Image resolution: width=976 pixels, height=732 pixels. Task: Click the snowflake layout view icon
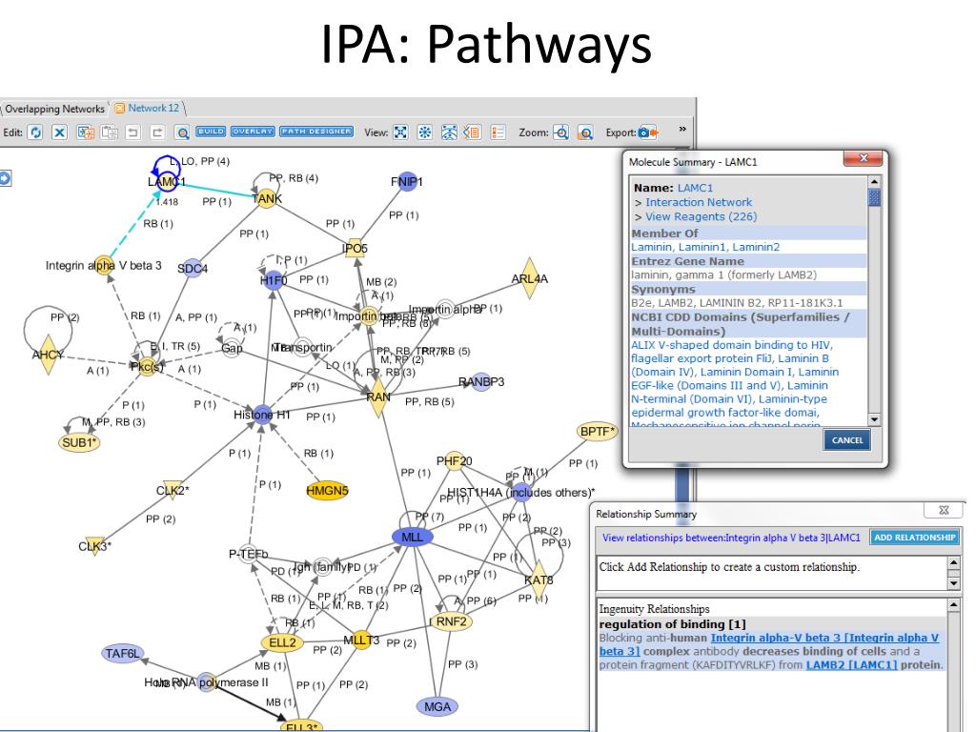424,132
